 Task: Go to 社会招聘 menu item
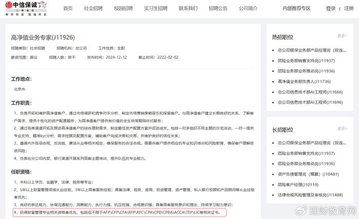click(x=93, y=9)
